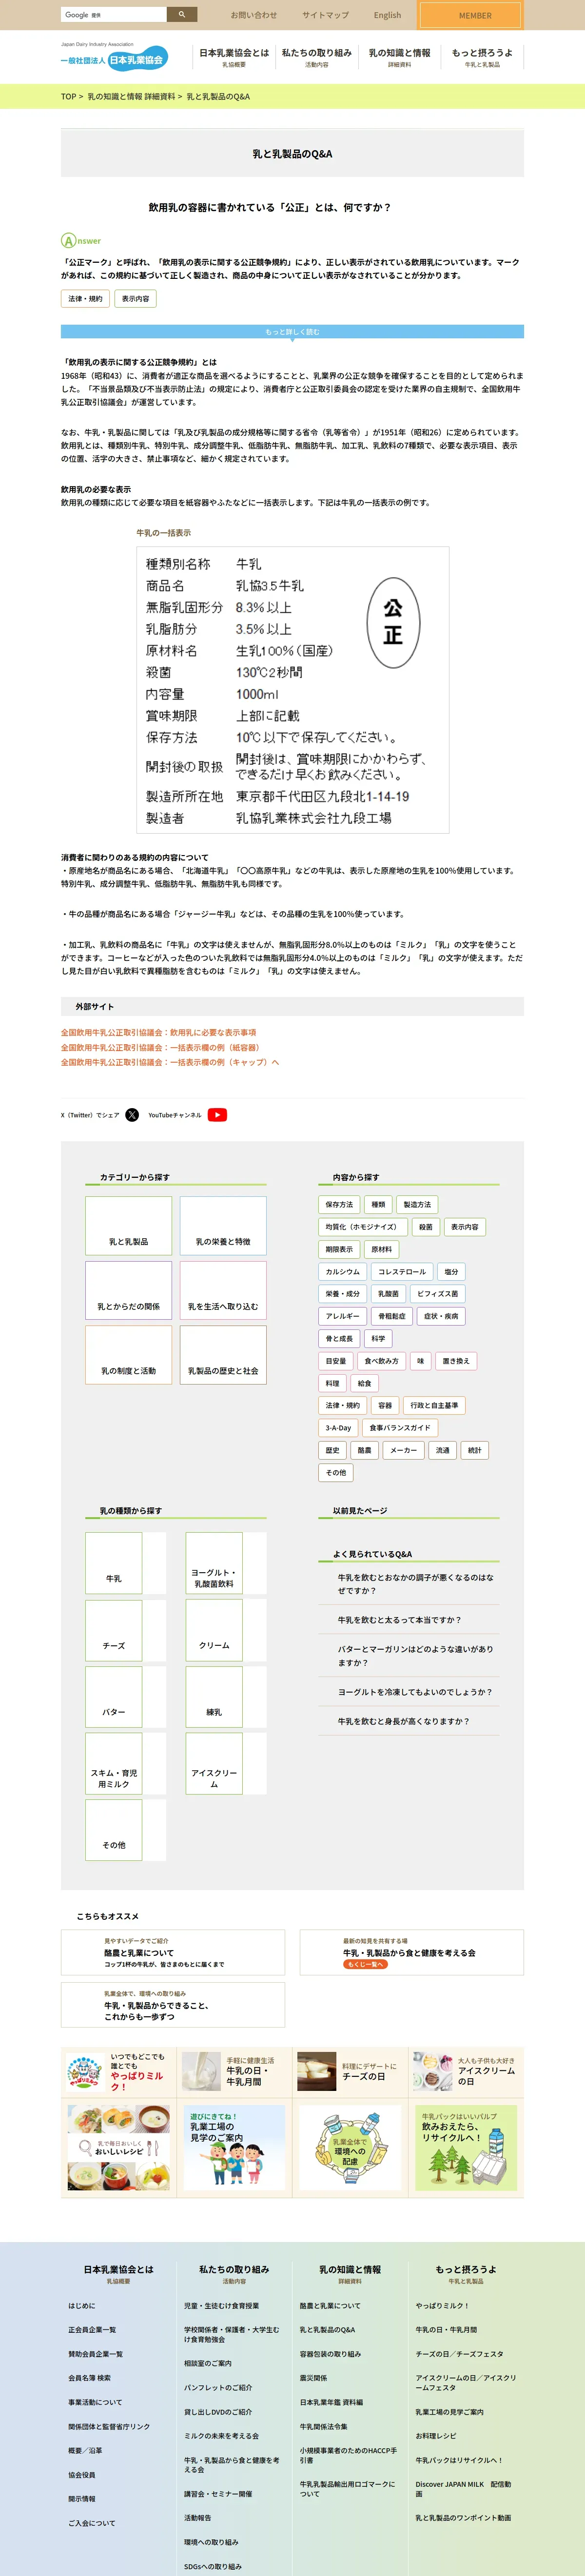
Task: Go to お問い合わせ page
Action: point(254,15)
